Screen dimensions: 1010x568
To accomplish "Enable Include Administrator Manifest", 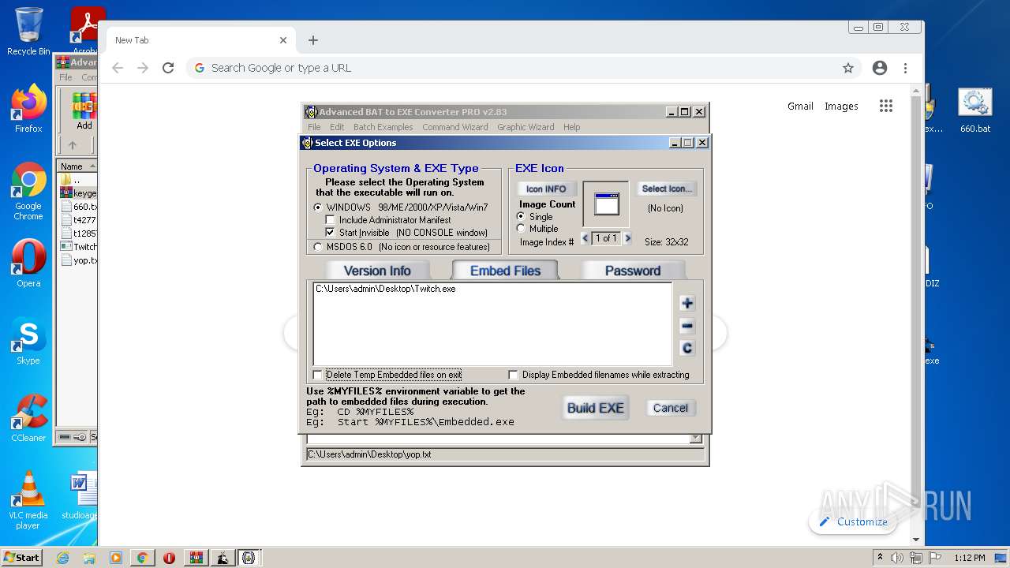I will point(331,220).
